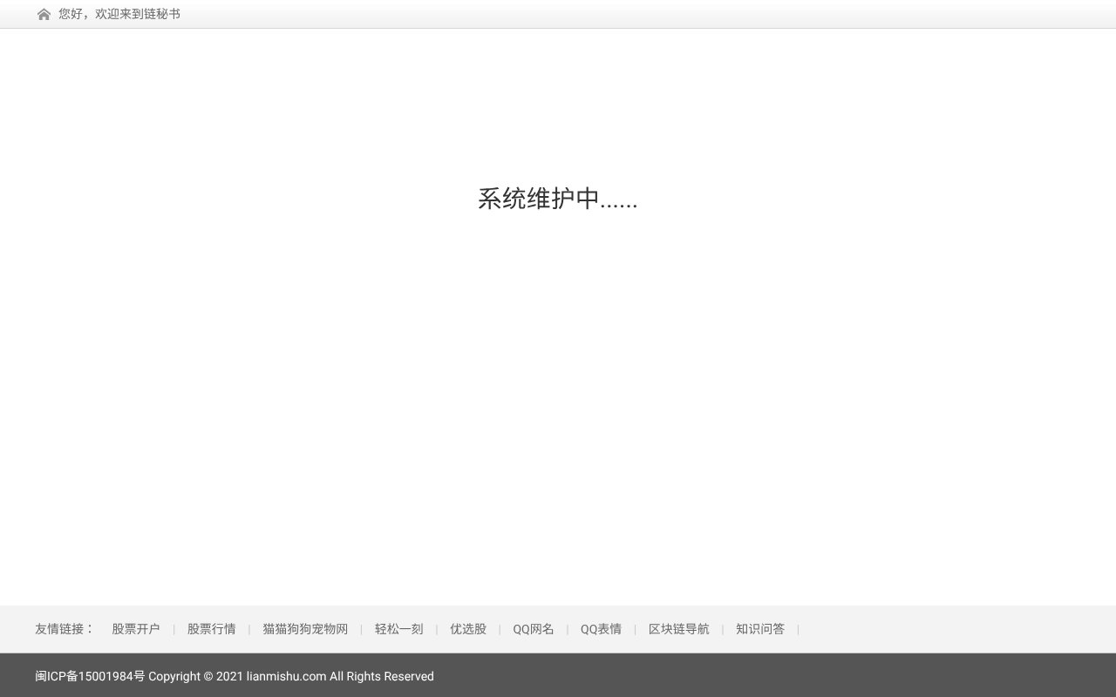Open the 股票行情 friend link
The width and height of the screenshot is (1116, 697).
coord(211,629)
